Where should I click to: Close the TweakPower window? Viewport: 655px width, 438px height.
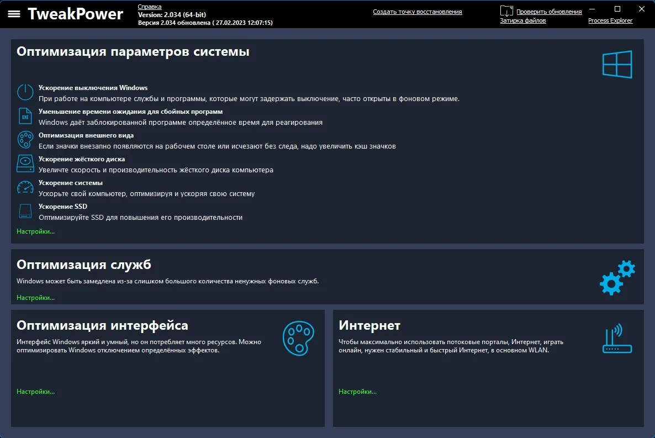coord(642,9)
